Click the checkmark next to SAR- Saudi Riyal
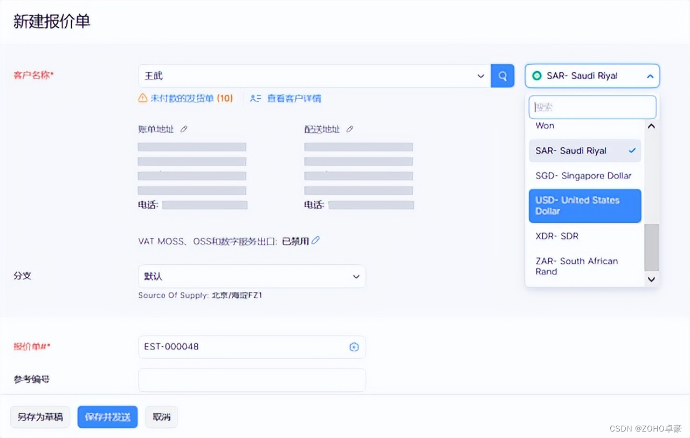 point(631,150)
